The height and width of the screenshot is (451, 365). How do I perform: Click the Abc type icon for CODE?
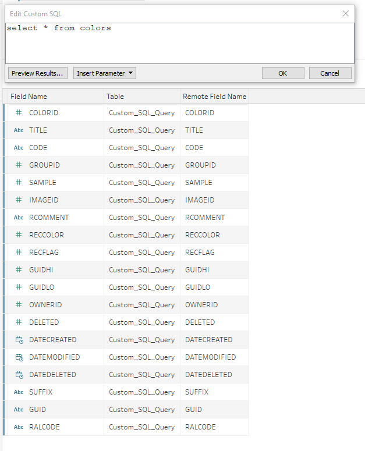point(19,148)
